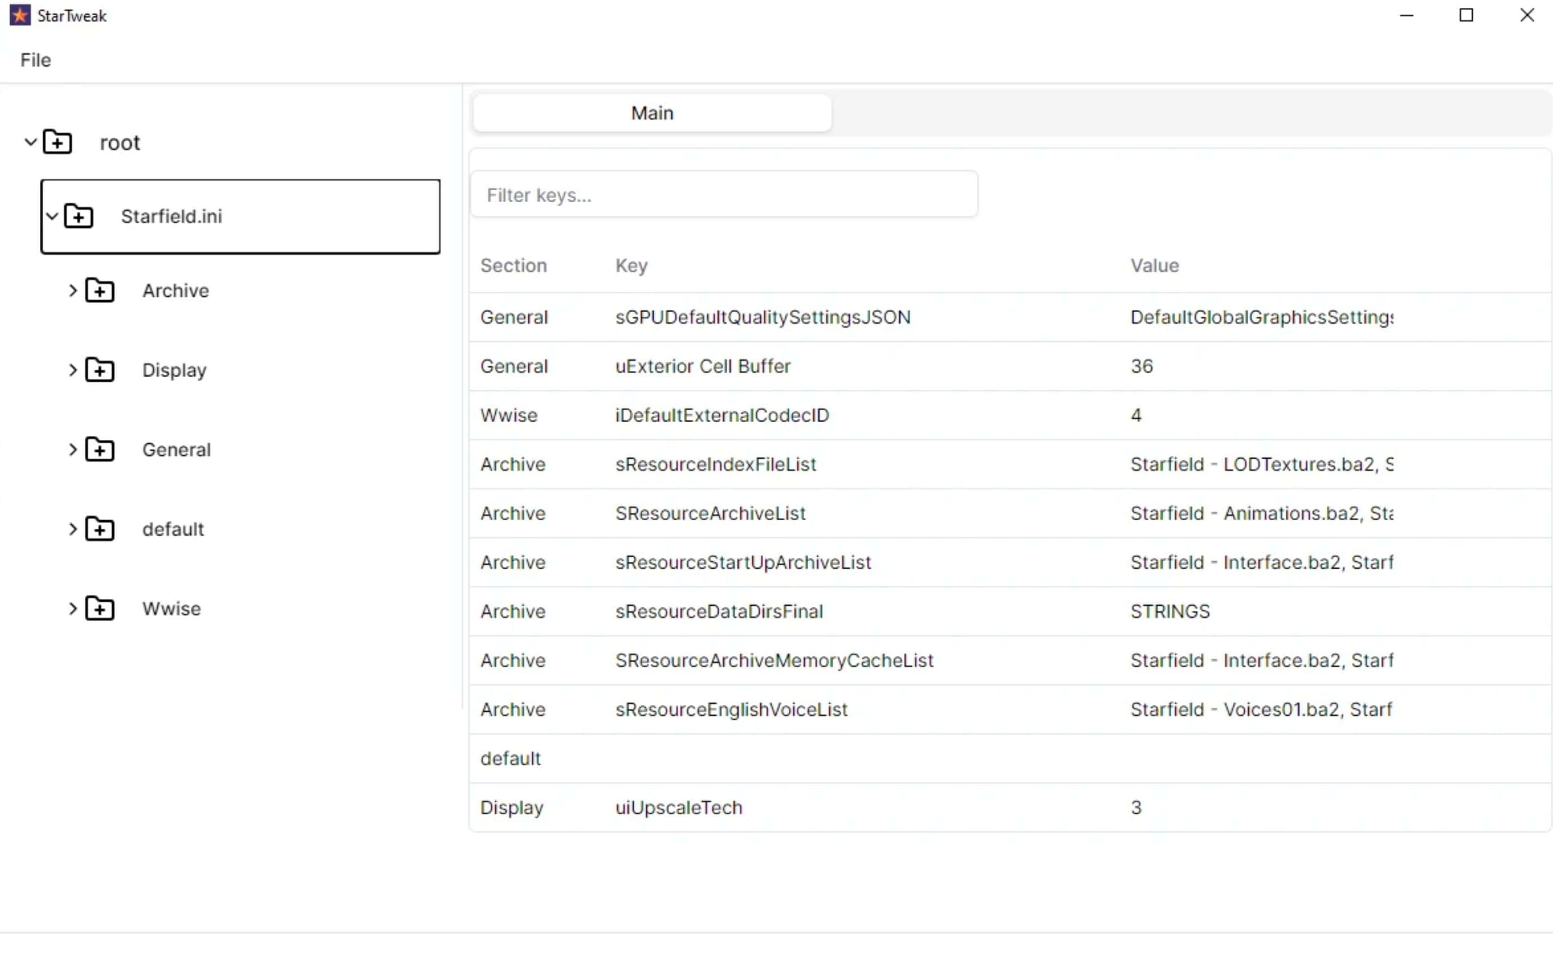Click the folder-plus icon next to root
The width and height of the screenshot is (1553, 953).
57,143
